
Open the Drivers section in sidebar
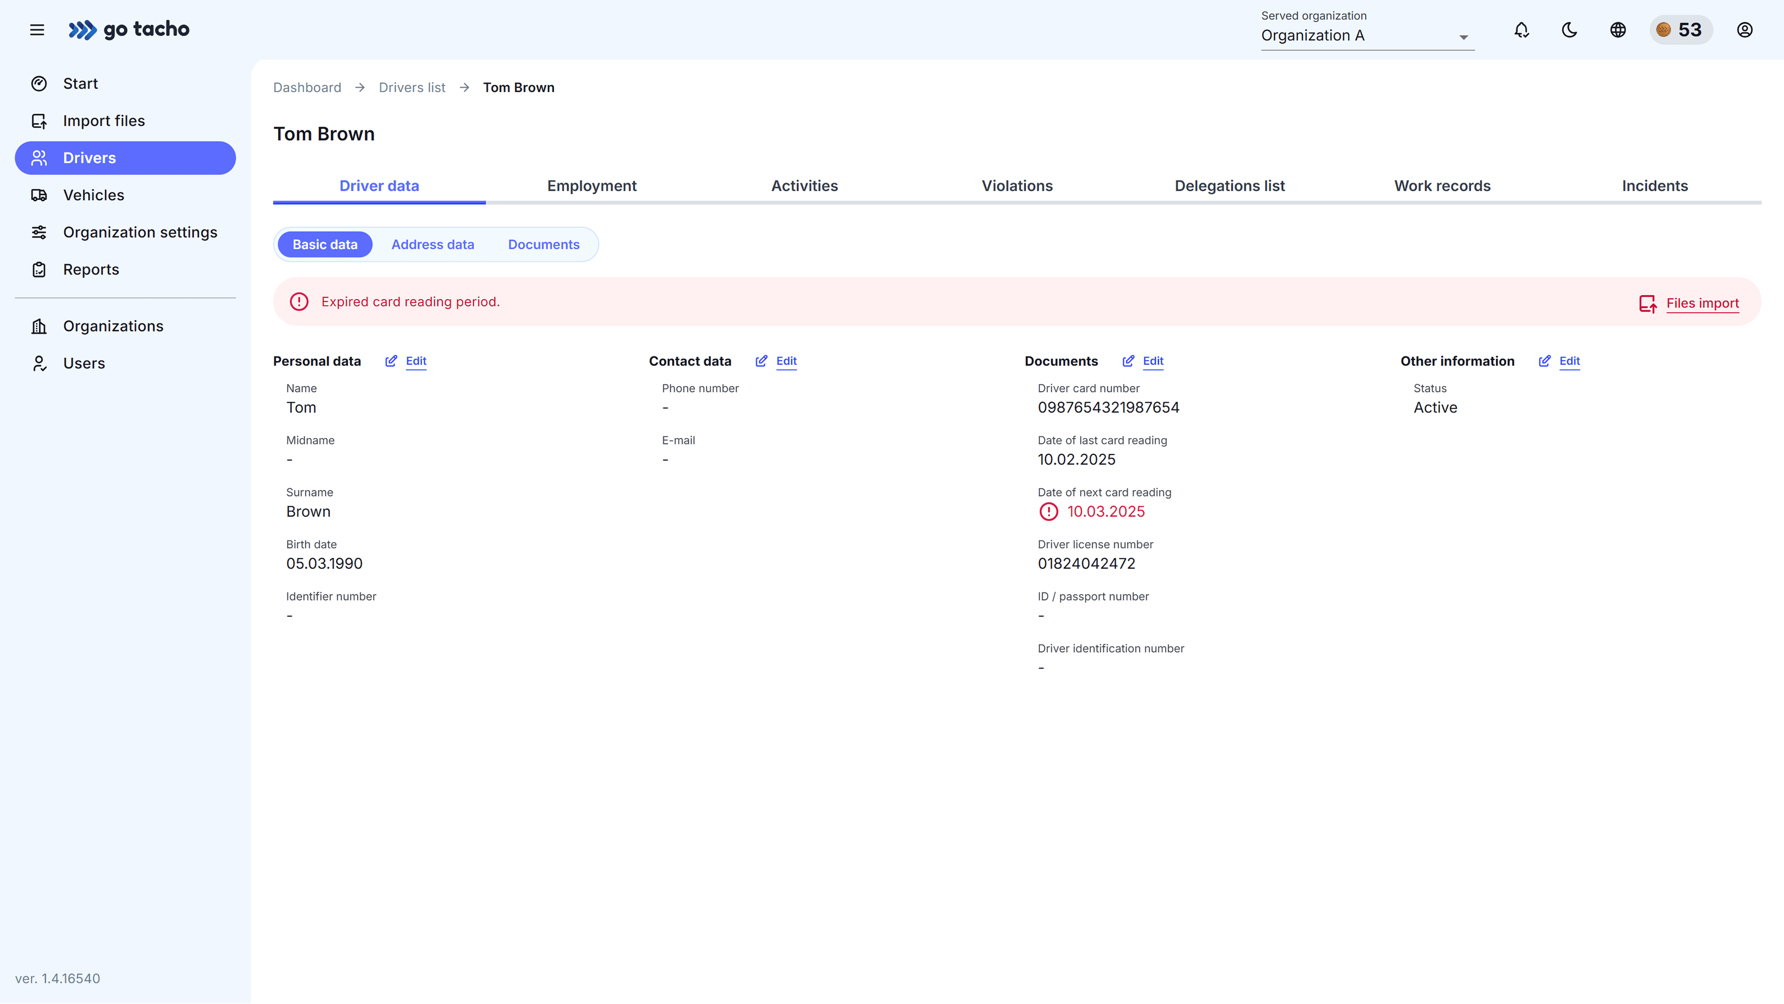pyautogui.click(x=89, y=158)
